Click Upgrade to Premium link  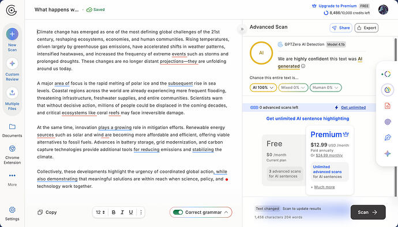coord(337,6)
